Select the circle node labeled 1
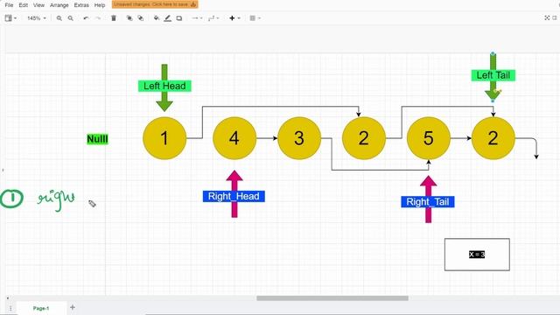The height and width of the screenshot is (315, 560). click(x=164, y=138)
